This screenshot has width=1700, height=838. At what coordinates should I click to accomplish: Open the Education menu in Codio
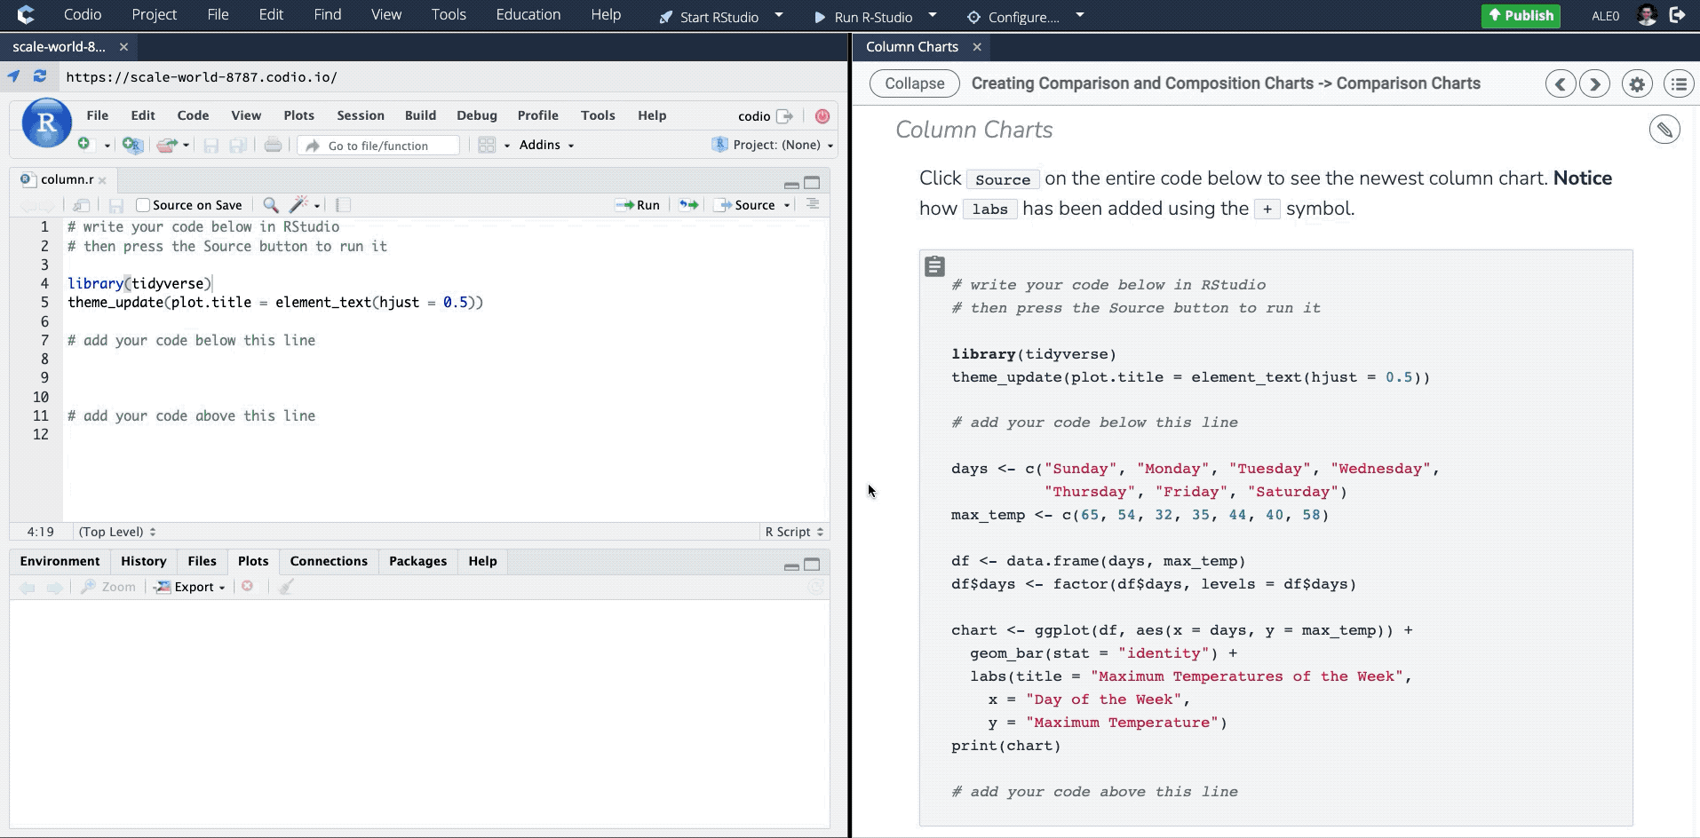coord(528,14)
